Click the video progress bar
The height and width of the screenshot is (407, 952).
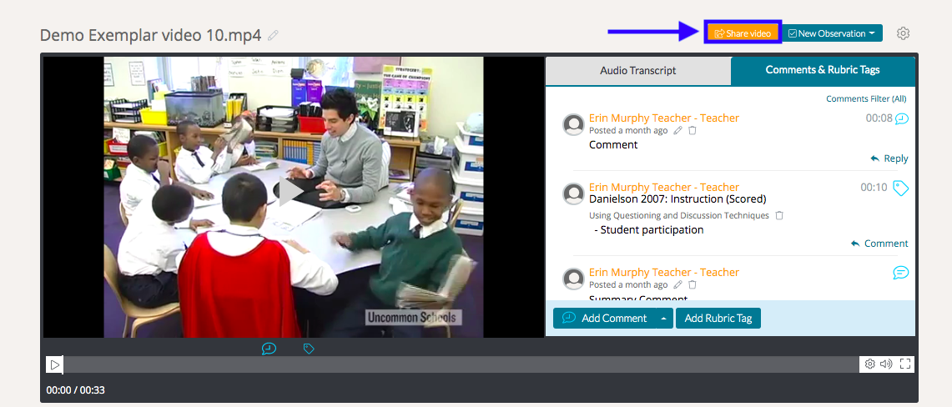click(459, 364)
